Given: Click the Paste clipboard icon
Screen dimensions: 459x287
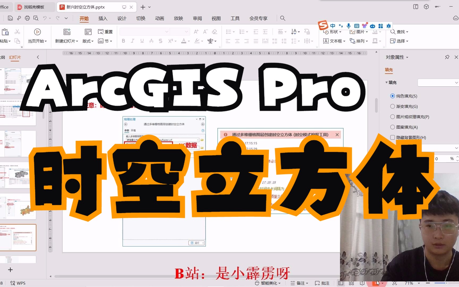Looking at the screenshot, I should tap(5, 32).
